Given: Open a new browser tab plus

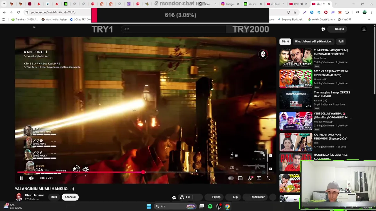Looking at the screenshot, I should (x=336, y=4).
